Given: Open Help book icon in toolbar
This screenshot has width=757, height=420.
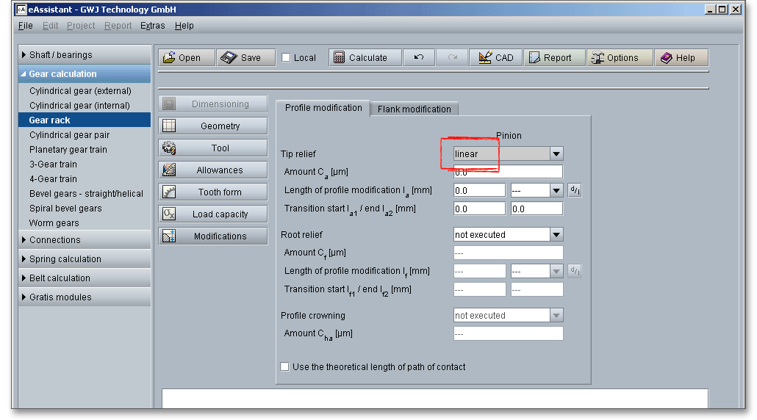Looking at the screenshot, I should pos(681,58).
